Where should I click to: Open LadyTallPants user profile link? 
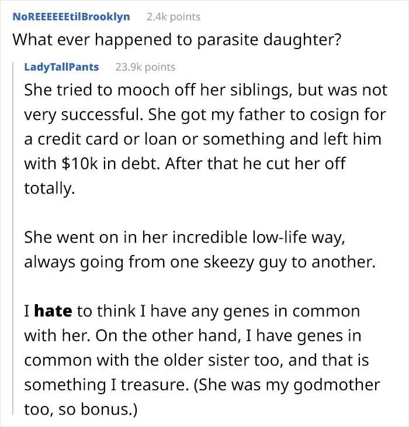[61, 67]
